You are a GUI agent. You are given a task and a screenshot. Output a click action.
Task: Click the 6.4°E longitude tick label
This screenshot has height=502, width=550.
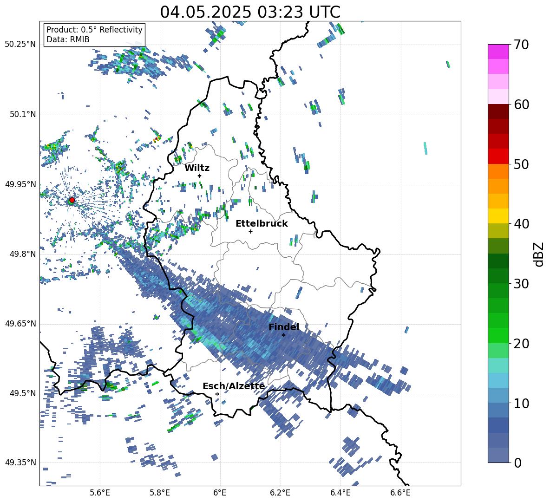point(340,493)
